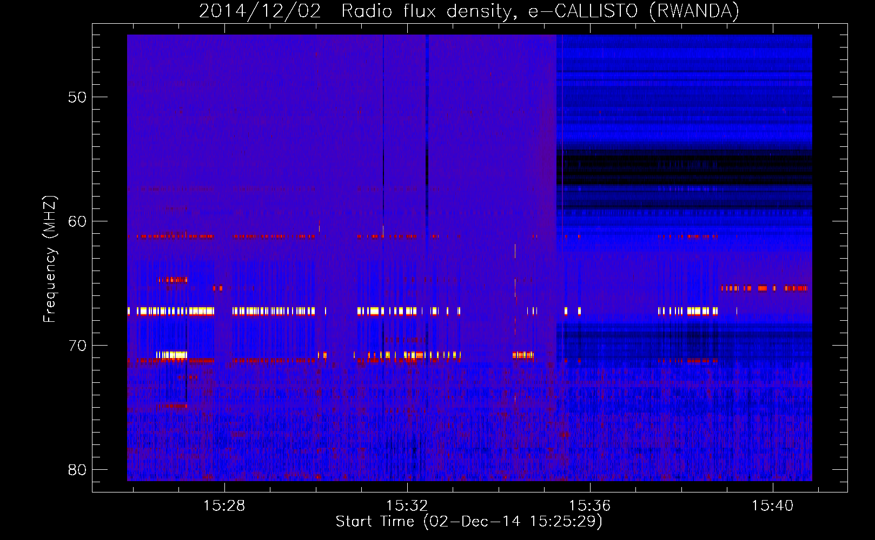Click the plot title mentioning e-CALLISTO (RWANDA)

(469, 11)
